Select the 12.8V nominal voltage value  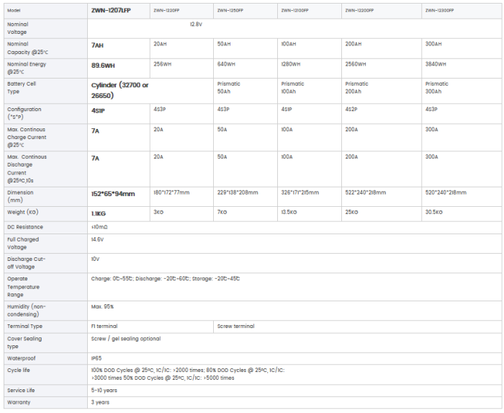[196, 24]
